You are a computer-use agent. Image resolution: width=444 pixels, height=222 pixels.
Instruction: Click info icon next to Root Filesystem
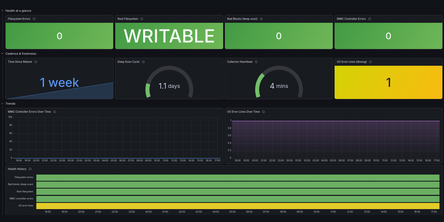[x=142, y=19]
